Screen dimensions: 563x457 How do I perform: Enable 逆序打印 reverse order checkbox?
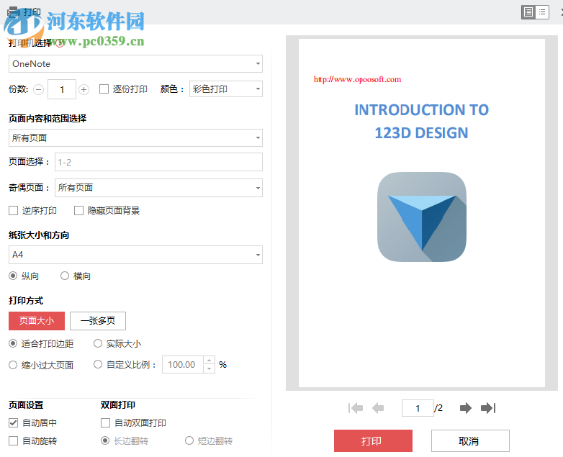(x=13, y=211)
